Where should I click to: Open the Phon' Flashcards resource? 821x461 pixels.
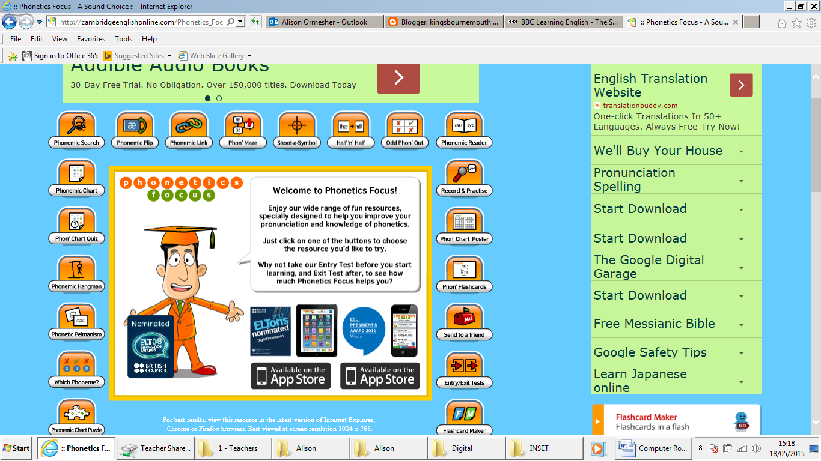[464, 274]
